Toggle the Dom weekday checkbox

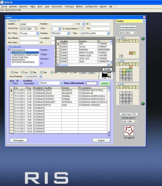12,72
